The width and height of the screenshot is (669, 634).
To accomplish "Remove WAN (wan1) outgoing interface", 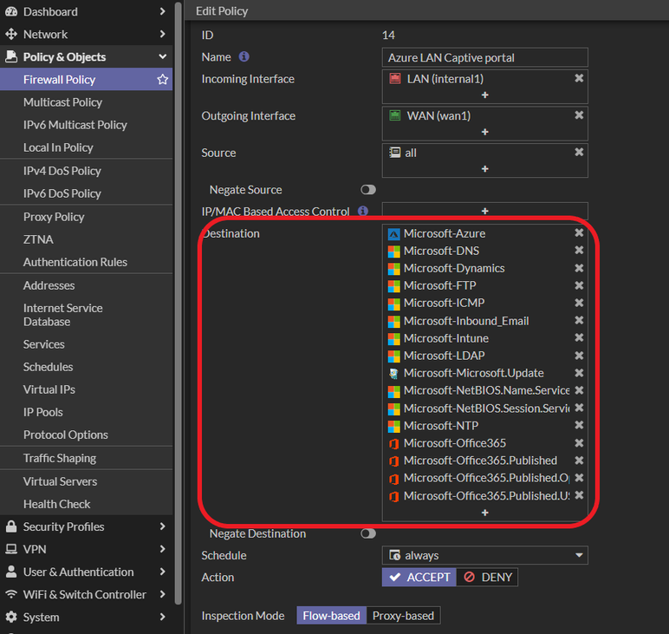I will (x=579, y=115).
